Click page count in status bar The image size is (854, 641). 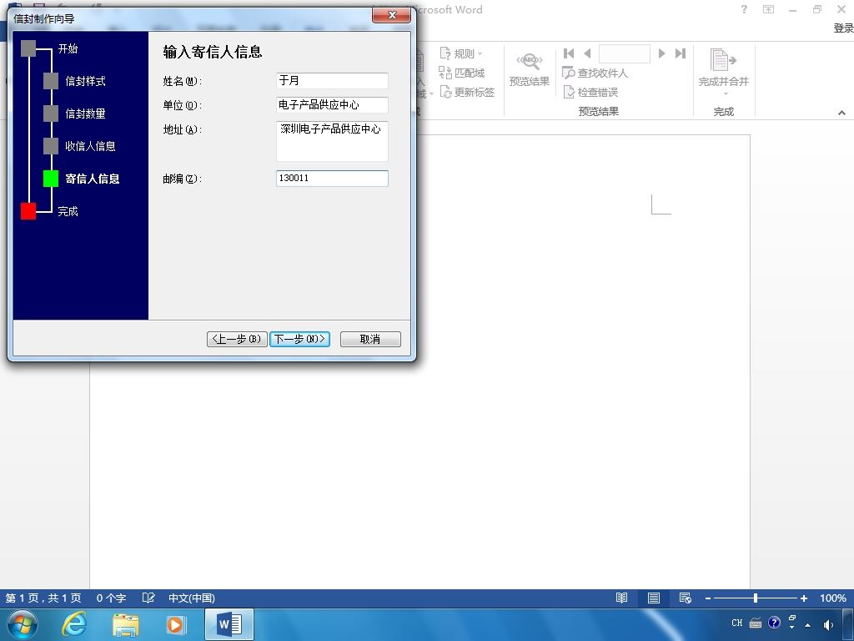pyautogui.click(x=43, y=598)
